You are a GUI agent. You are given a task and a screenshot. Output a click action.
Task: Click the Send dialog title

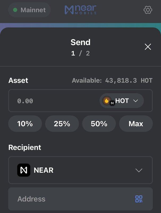point(80,42)
